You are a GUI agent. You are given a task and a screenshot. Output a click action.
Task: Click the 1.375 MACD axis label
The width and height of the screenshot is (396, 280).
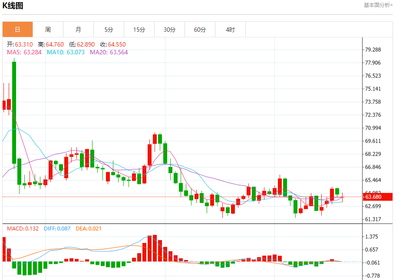(372, 237)
